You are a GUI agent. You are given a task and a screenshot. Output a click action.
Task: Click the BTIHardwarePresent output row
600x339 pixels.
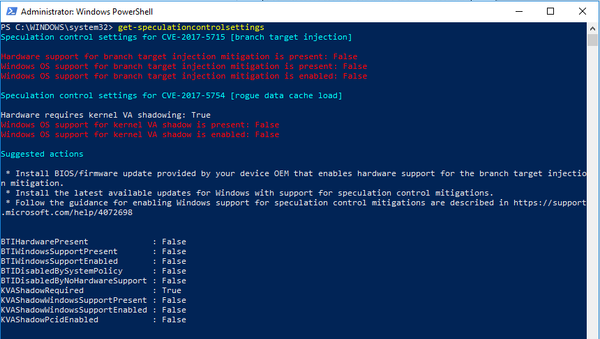[x=93, y=242]
